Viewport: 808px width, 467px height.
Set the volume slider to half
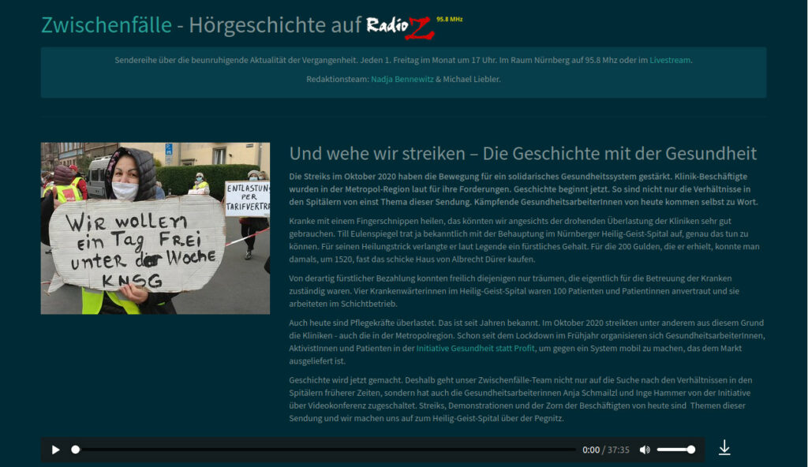tap(675, 450)
